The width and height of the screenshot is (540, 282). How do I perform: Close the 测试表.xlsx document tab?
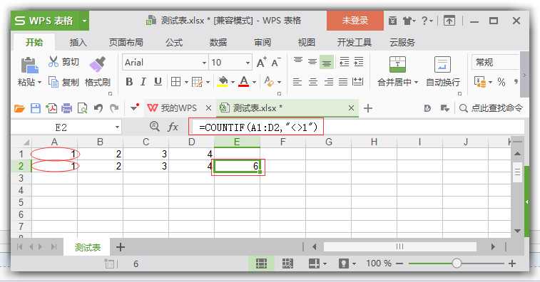pos(351,108)
